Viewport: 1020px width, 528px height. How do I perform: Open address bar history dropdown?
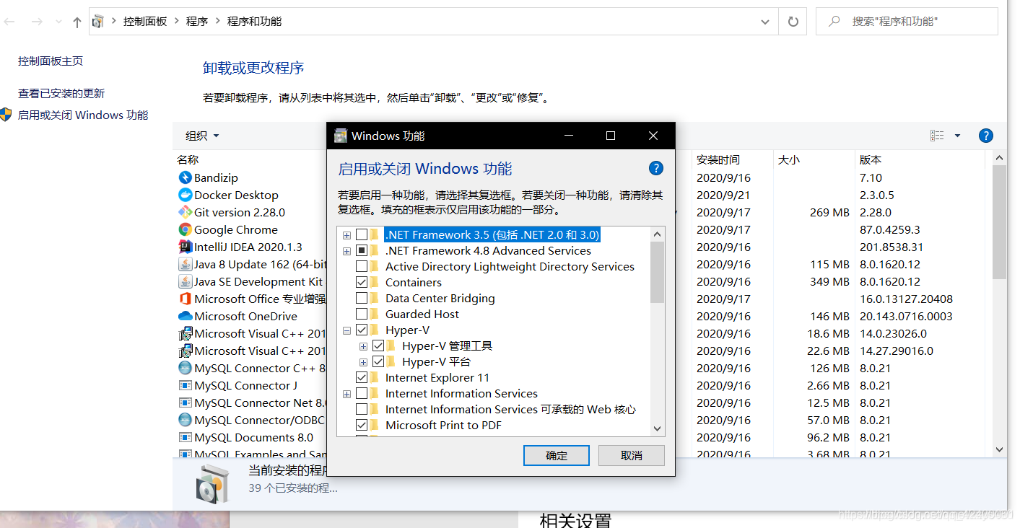pos(765,22)
